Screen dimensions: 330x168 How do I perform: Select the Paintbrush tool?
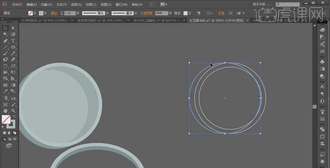point(5,53)
